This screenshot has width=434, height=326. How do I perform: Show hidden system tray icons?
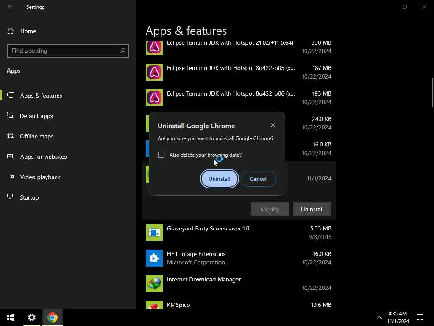tap(379, 318)
